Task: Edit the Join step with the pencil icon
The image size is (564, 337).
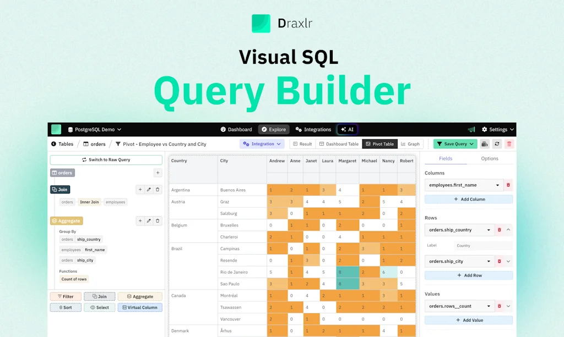Action: 149,190
